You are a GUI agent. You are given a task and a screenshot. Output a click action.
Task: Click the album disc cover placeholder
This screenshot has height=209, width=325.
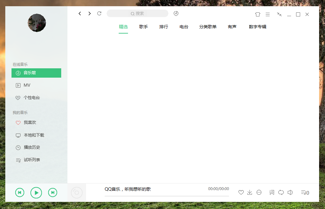coord(77,193)
